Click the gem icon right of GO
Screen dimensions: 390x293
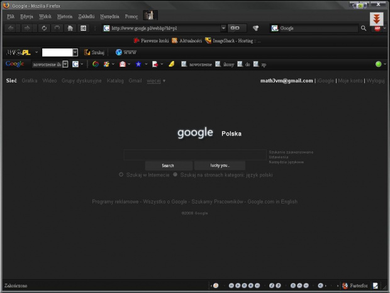255,28
